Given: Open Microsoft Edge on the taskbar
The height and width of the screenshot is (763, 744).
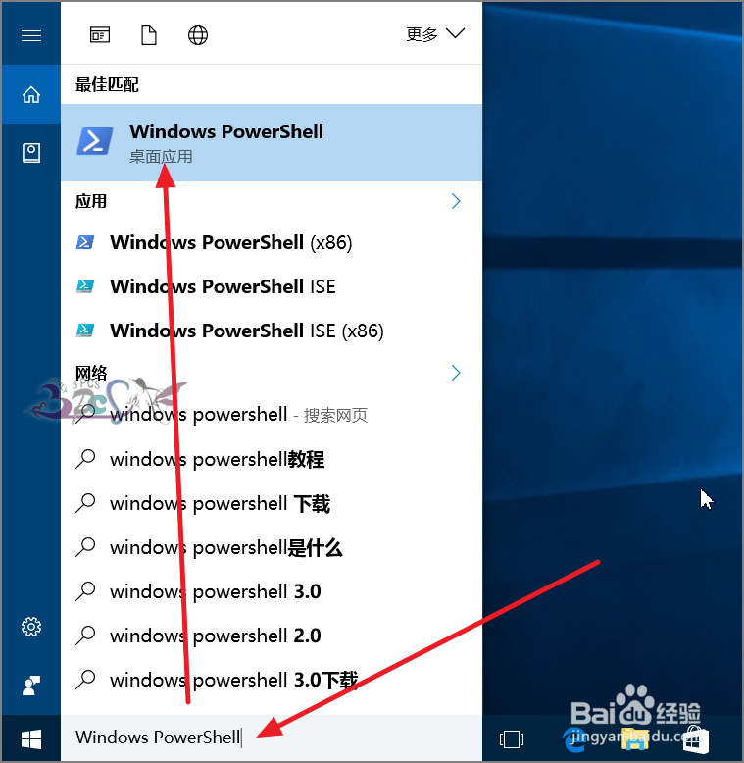Looking at the screenshot, I should click(x=573, y=739).
